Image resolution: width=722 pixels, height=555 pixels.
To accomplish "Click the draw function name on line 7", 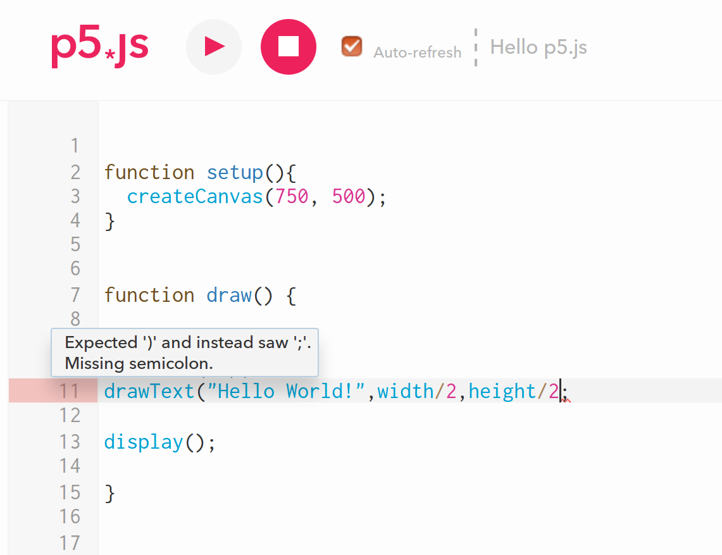I will pos(229,295).
